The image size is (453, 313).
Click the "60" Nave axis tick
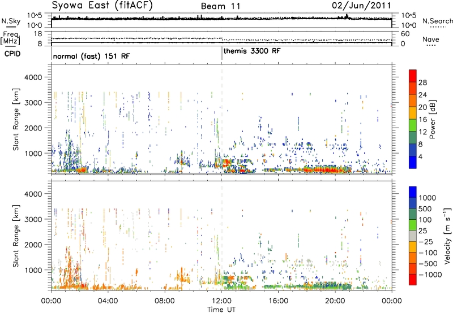pos(405,34)
